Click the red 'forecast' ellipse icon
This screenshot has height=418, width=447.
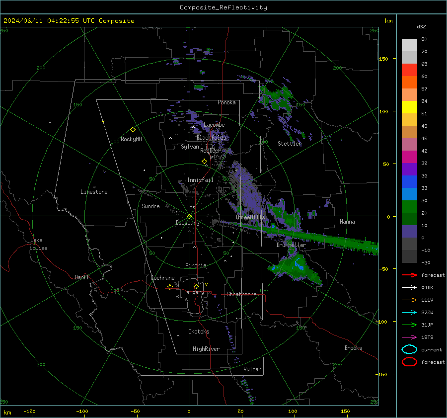(x=409, y=362)
